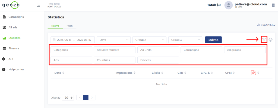Select page 1 in pagination

tap(86, 97)
